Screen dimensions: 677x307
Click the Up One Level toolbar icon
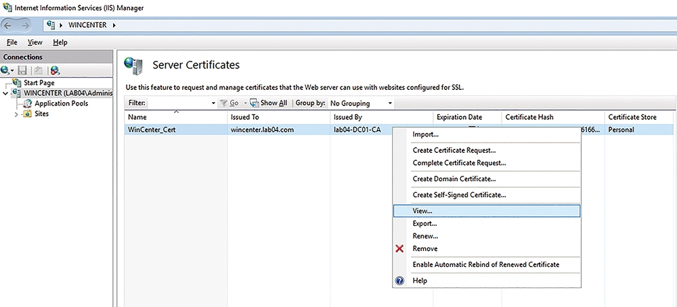38,70
